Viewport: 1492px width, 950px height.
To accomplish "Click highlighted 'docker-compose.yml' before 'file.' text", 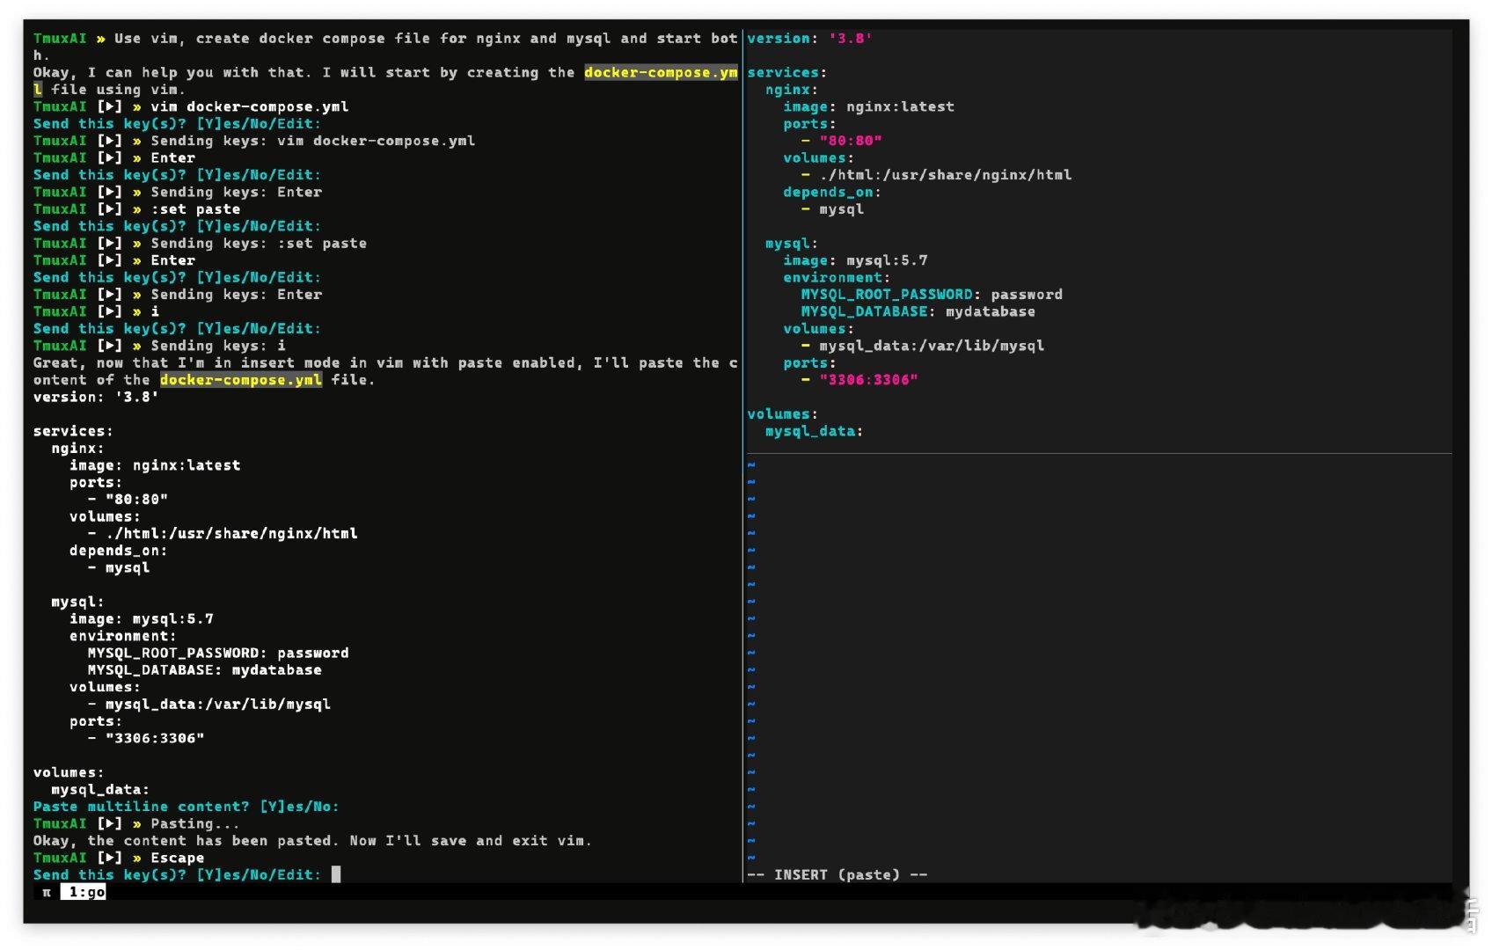I will (x=240, y=379).
